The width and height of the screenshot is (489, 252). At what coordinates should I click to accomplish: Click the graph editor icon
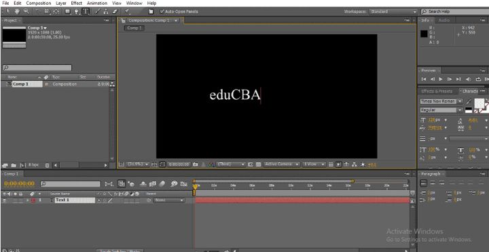(183, 184)
